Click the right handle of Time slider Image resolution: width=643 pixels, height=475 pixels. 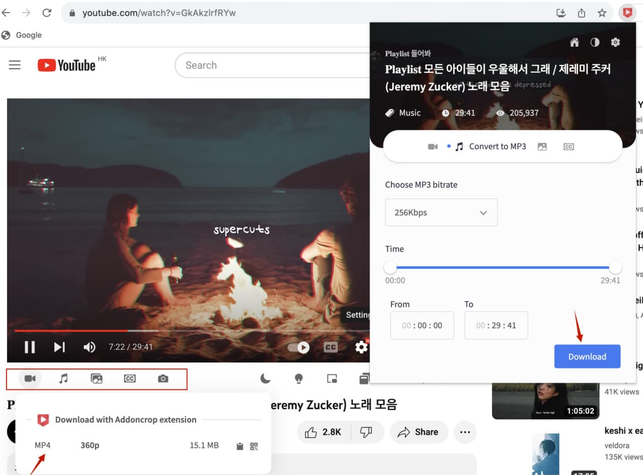point(615,267)
